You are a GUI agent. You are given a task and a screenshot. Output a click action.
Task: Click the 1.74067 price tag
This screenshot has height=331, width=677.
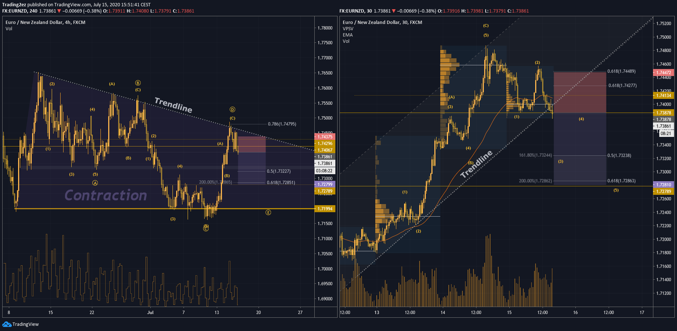(x=325, y=150)
